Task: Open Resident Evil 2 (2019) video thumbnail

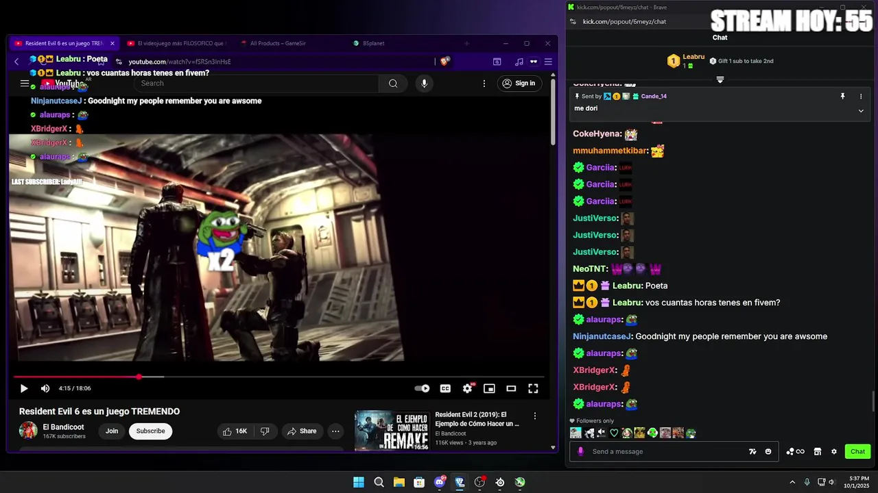Action: [x=392, y=431]
